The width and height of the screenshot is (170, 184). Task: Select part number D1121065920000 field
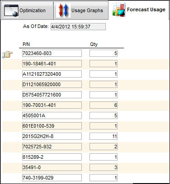pos(52,84)
